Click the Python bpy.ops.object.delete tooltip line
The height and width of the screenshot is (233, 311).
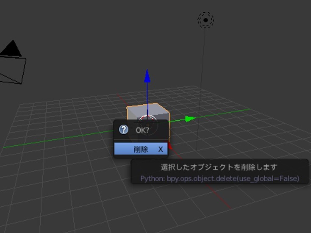click(219, 178)
